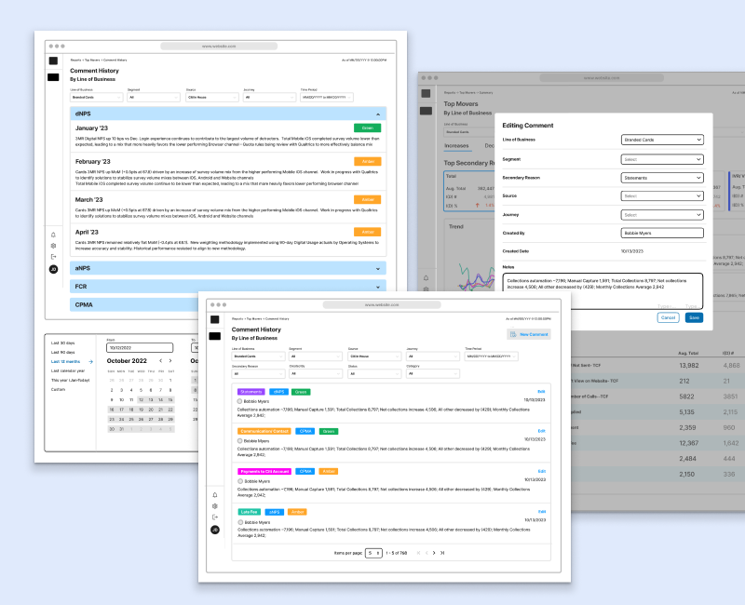Click New Comment button
The image size is (745, 605).
pos(529,334)
